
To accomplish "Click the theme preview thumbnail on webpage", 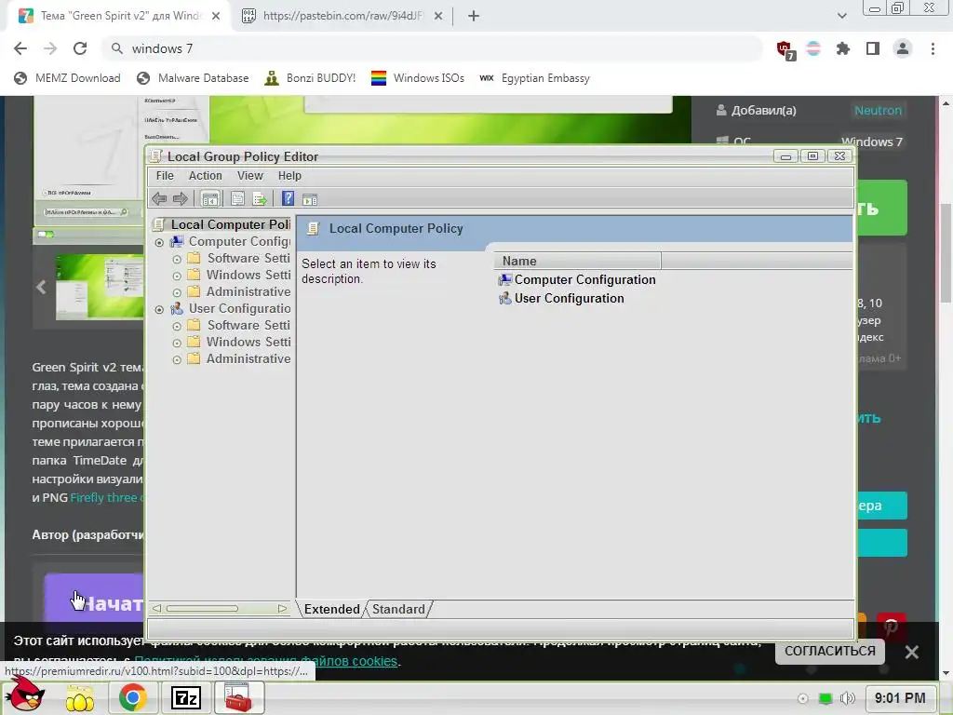I will pyautogui.click(x=100, y=287).
